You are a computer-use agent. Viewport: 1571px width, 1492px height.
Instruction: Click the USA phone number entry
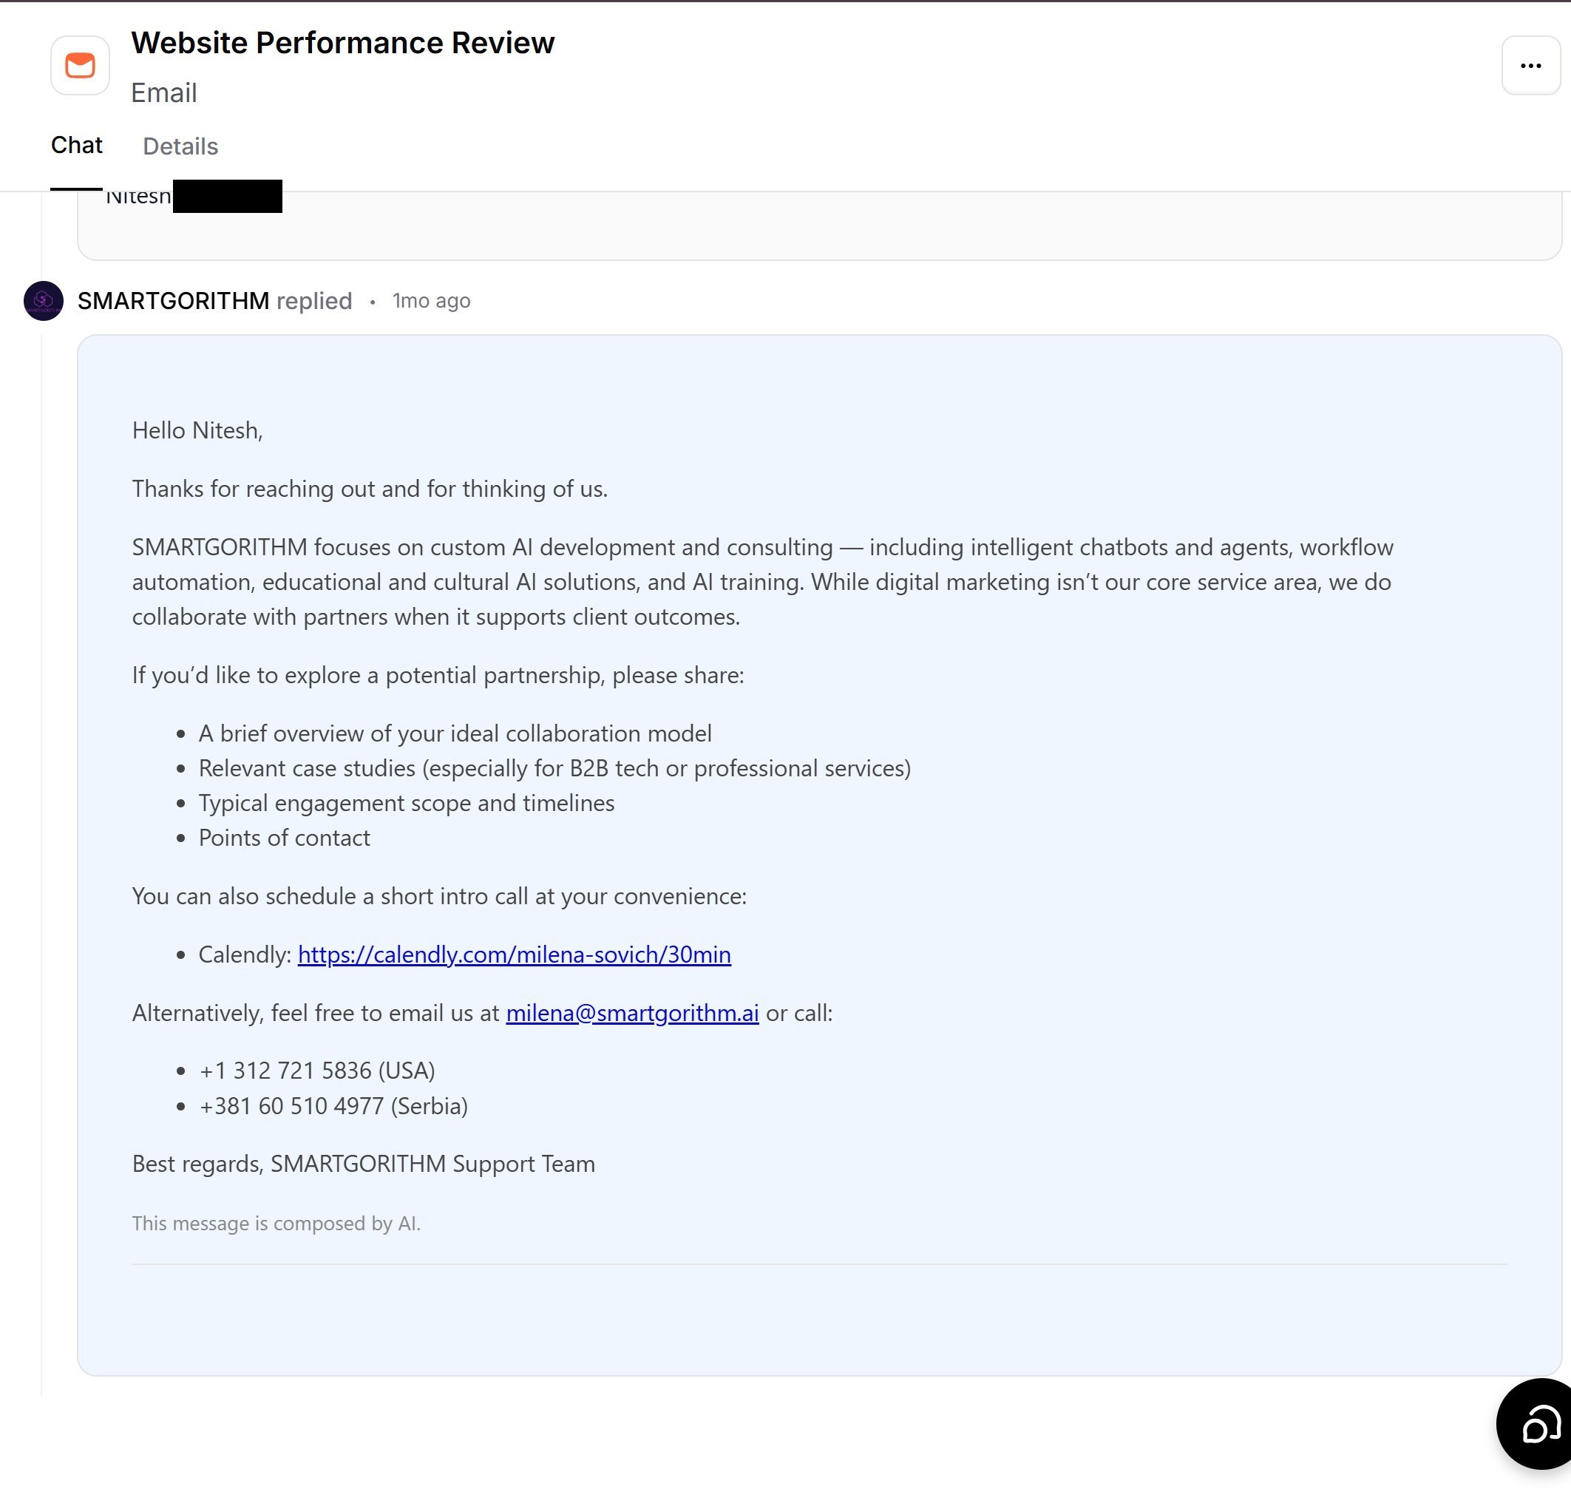pos(316,1071)
